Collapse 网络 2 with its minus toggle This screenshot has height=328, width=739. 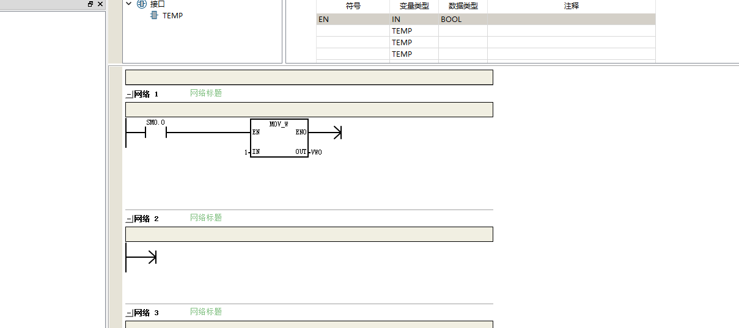click(129, 219)
